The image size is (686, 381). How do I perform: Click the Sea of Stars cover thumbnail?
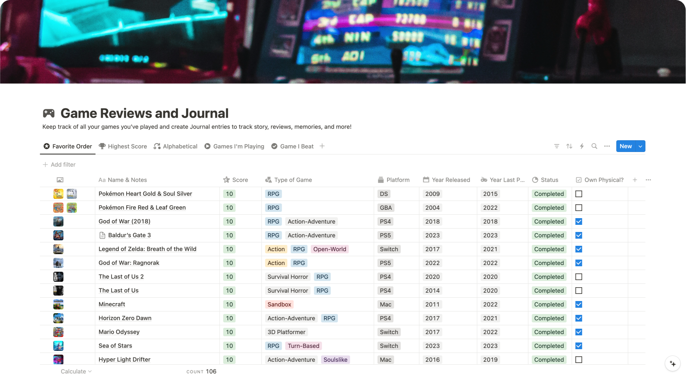(x=58, y=346)
